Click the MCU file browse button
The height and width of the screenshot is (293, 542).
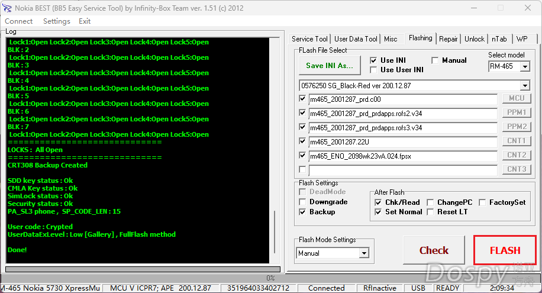pos(517,99)
